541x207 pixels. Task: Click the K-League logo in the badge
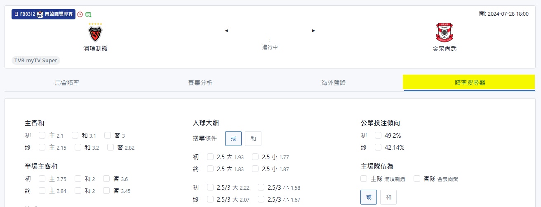coord(40,14)
